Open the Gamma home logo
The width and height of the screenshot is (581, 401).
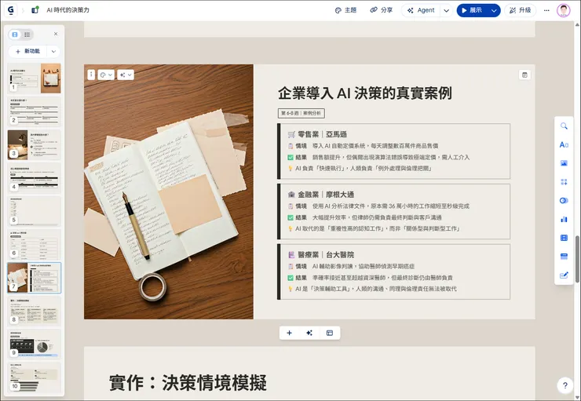[x=11, y=10]
